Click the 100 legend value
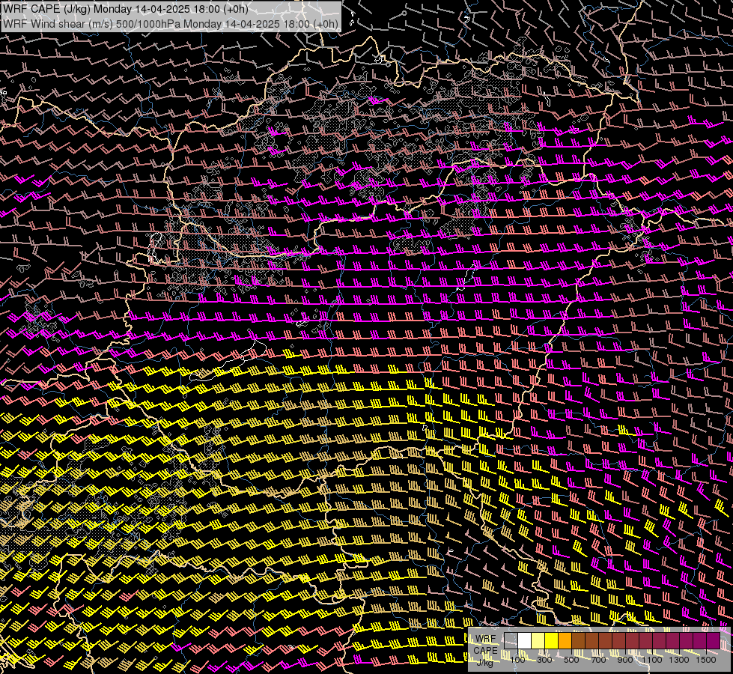The width and height of the screenshot is (733, 674). pyautogui.click(x=517, y=660)
